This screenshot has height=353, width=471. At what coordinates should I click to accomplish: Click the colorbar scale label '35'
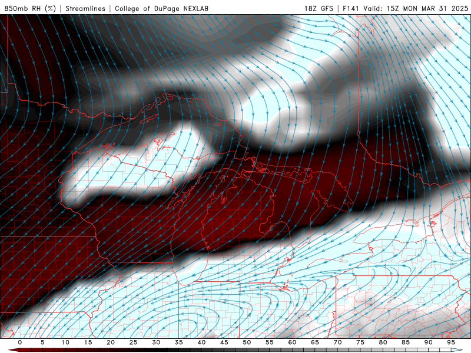click(179, 342)
